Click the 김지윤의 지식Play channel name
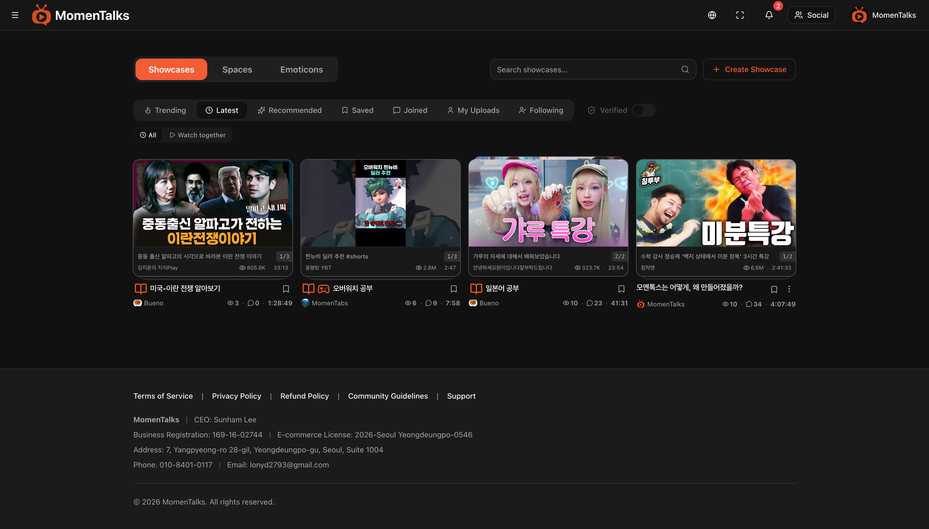Viewport: 929px width, 529px height. click(157, 268)
